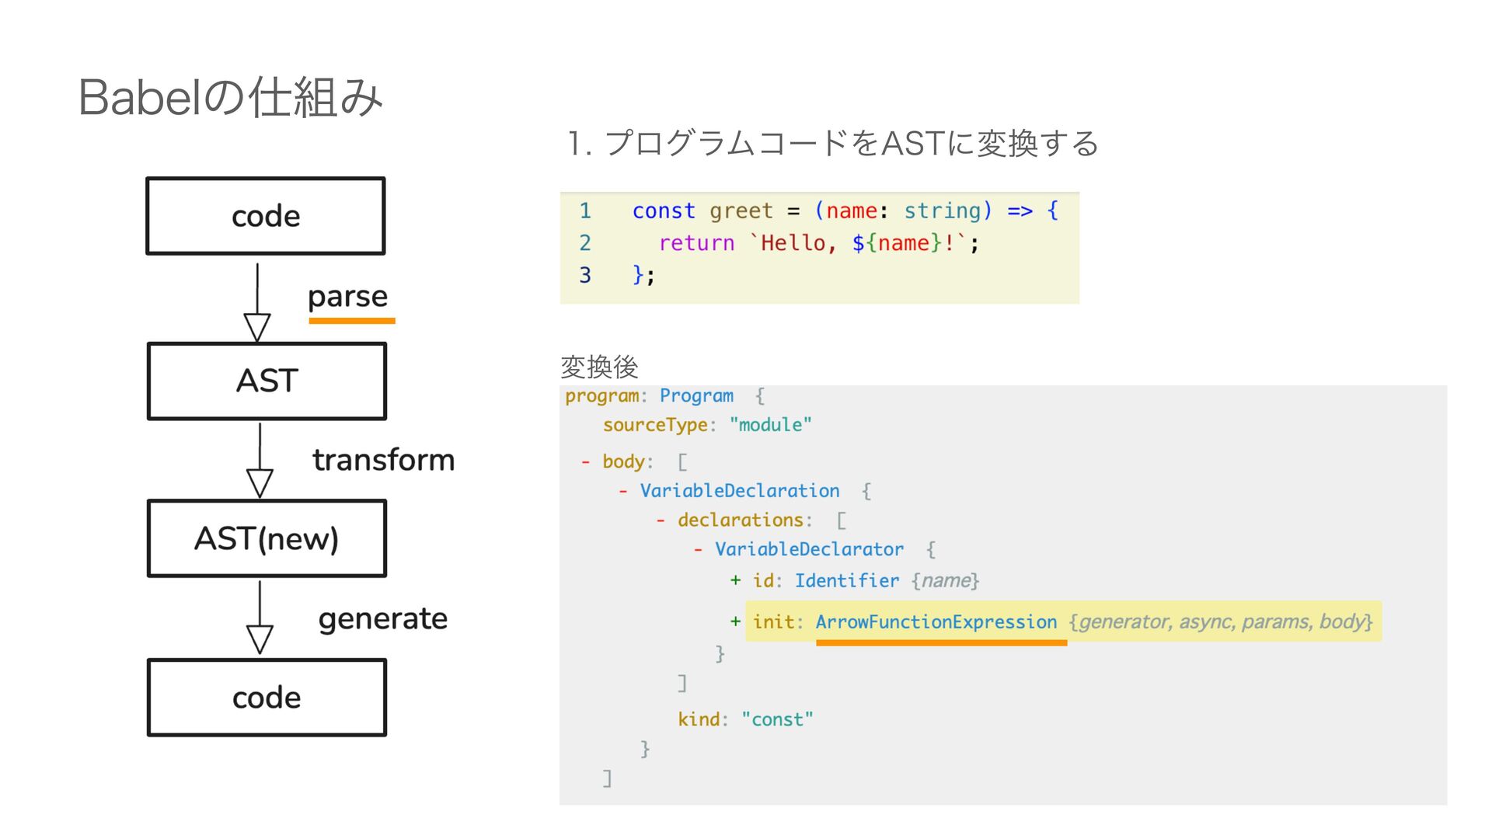Click the return keyword on line 2
Image resolution: width=1492 pixels, height=839 pixels.
tap(696, 243)
